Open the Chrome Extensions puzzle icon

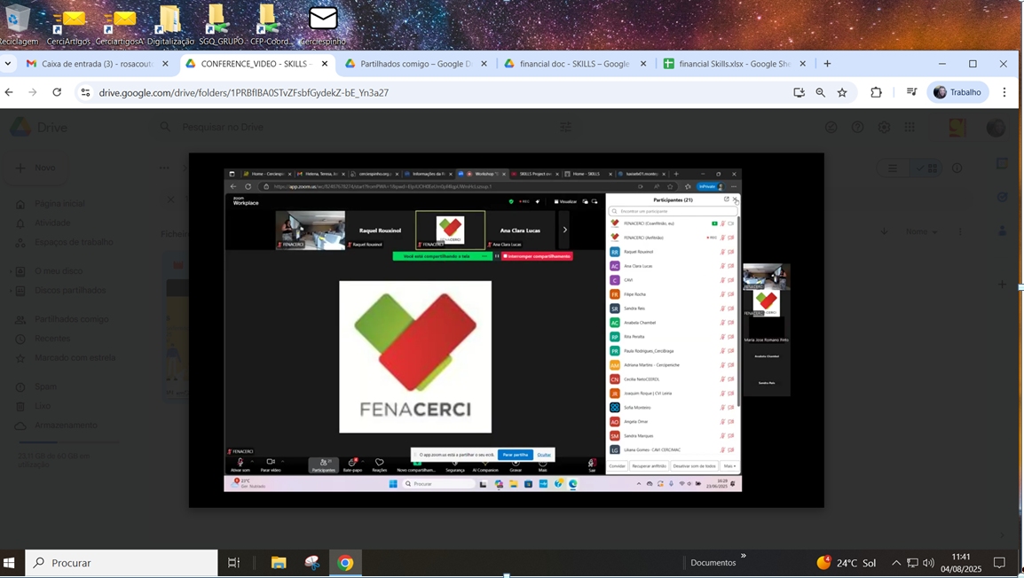pyautogui.click(x=876, y=92)
